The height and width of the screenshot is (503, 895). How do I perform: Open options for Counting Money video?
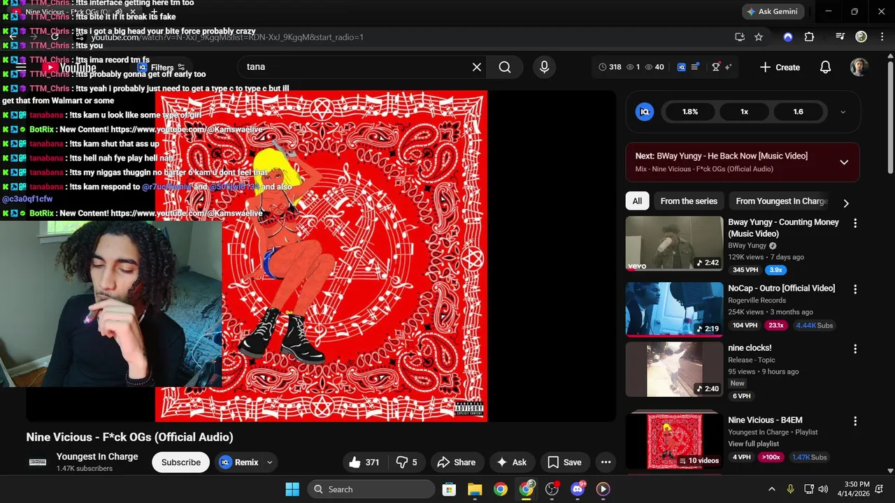pos(854,223)
